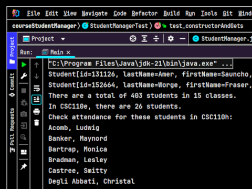Open the Project view dropdown
The height and width of the screenshot is (189, 252).
click(x=63, y=39)
